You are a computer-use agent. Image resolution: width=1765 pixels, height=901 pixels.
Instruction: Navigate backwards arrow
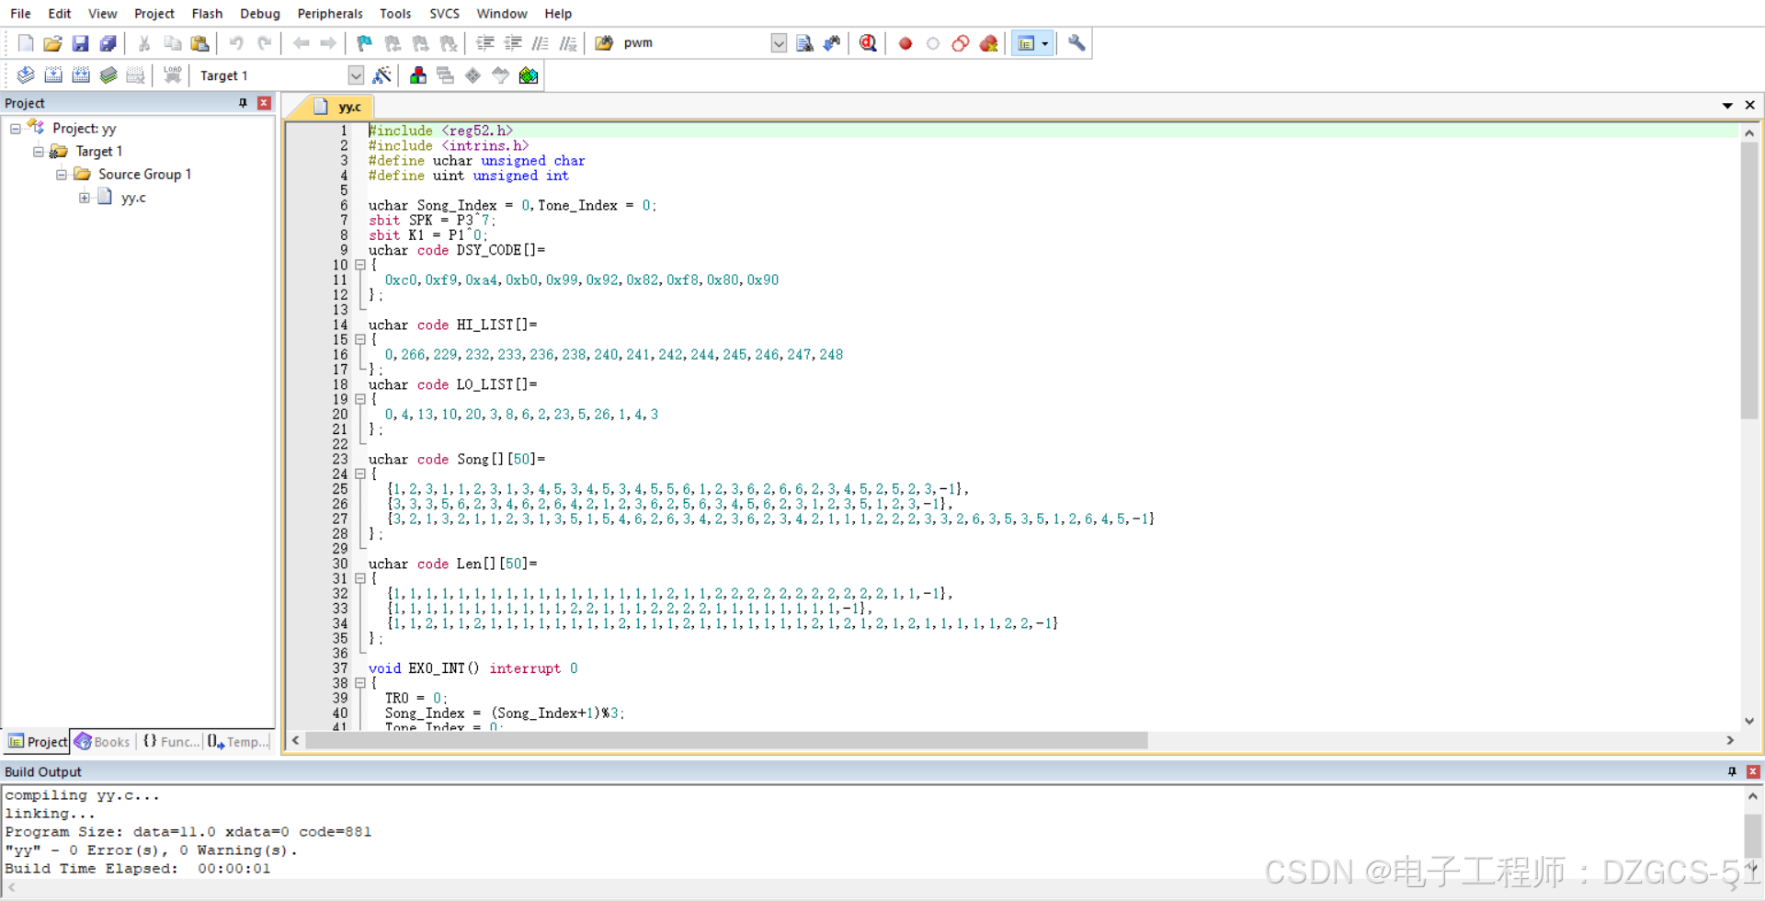[301, 43]
